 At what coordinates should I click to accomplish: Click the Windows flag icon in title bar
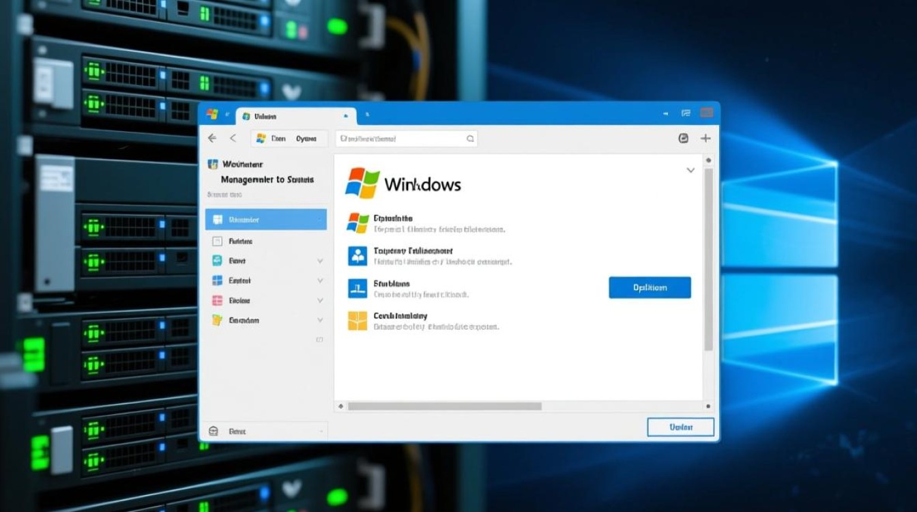212,115
